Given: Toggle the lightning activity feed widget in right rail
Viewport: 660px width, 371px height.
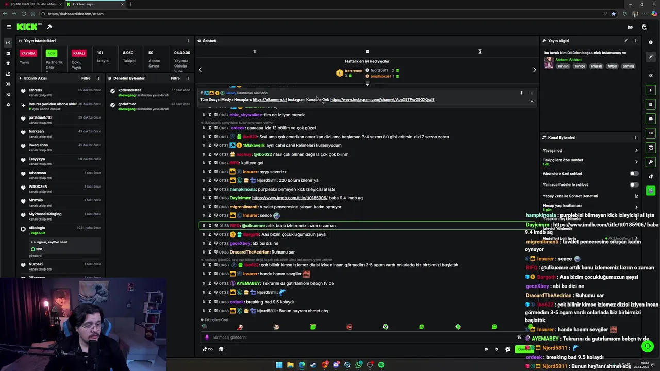Looking at the screenshot, I should click(x=651, y=90).
